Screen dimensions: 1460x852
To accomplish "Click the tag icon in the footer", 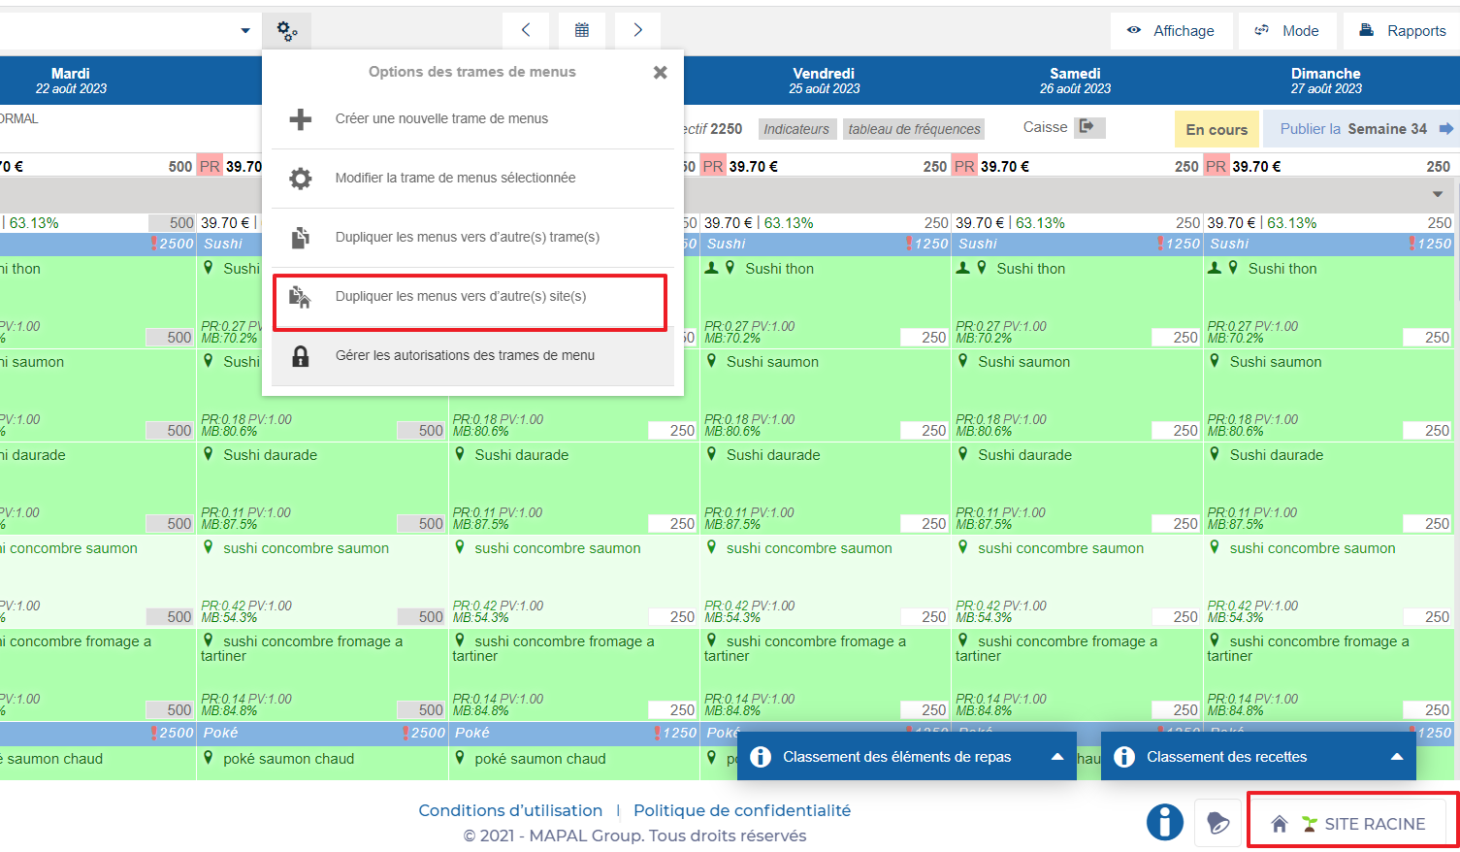I will coord(1218,823).
